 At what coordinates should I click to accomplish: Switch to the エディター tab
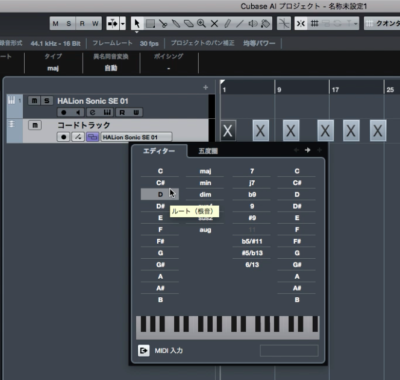click(x=159, y=151)
